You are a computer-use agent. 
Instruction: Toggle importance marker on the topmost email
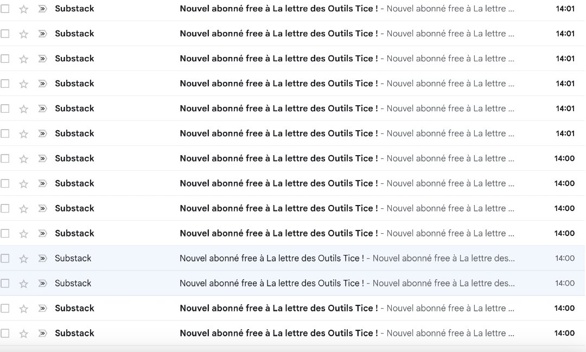[x=43, y=9]
